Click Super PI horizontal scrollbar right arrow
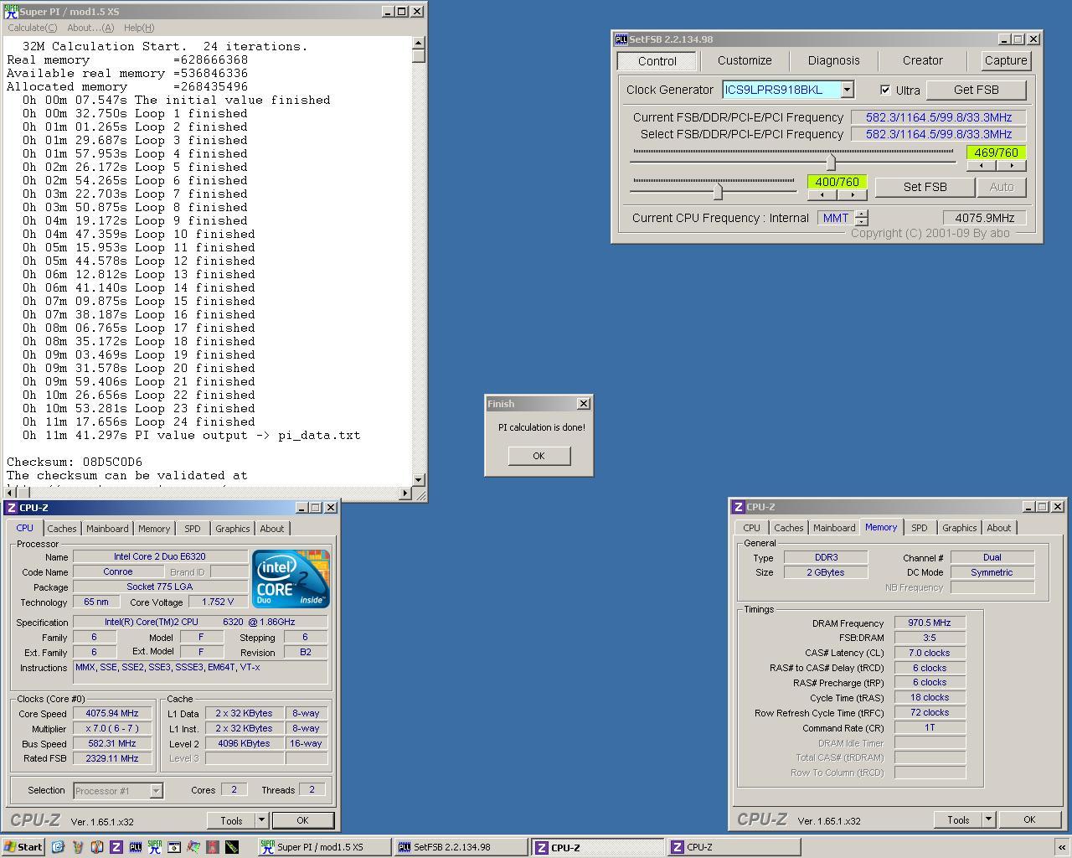The height and width of the screenshot is (858, 1072). [x=405, y=493]
